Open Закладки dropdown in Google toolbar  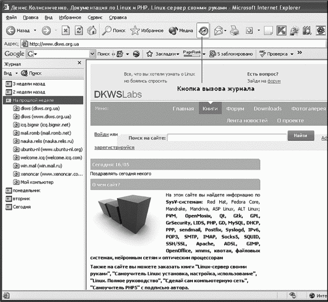click(x=162, y=54)
